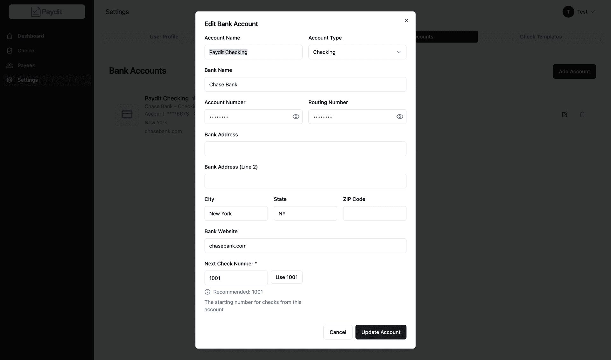Click the Payees people icon

10,65
